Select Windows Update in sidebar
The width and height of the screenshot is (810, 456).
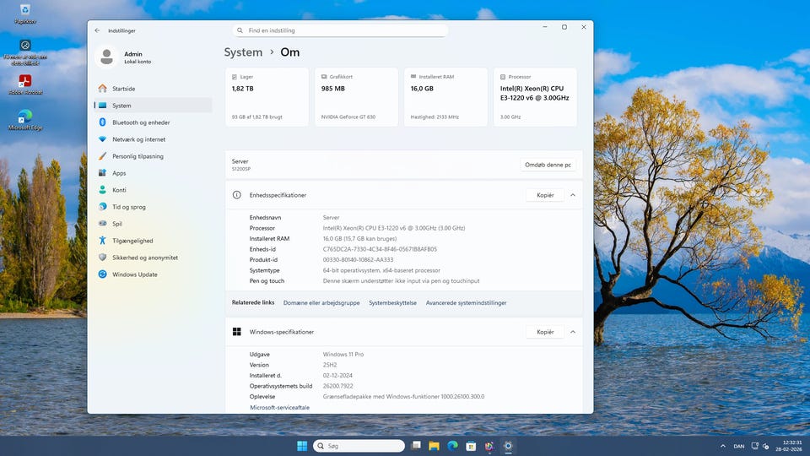pos(134,274)
